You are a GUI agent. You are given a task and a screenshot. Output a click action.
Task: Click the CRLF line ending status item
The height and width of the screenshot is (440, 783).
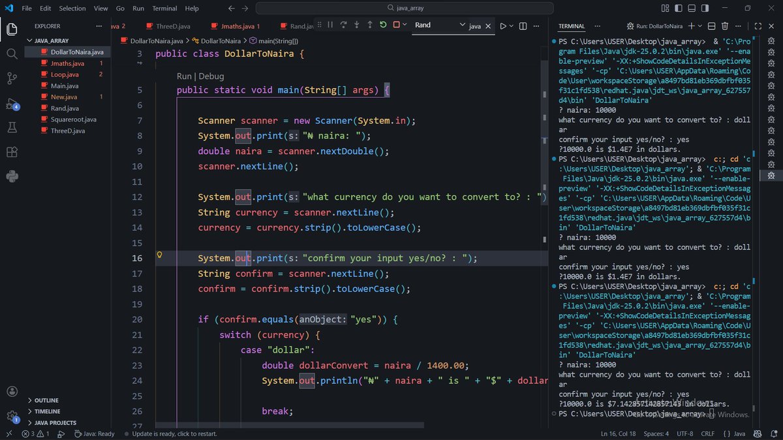pos(708,433)
